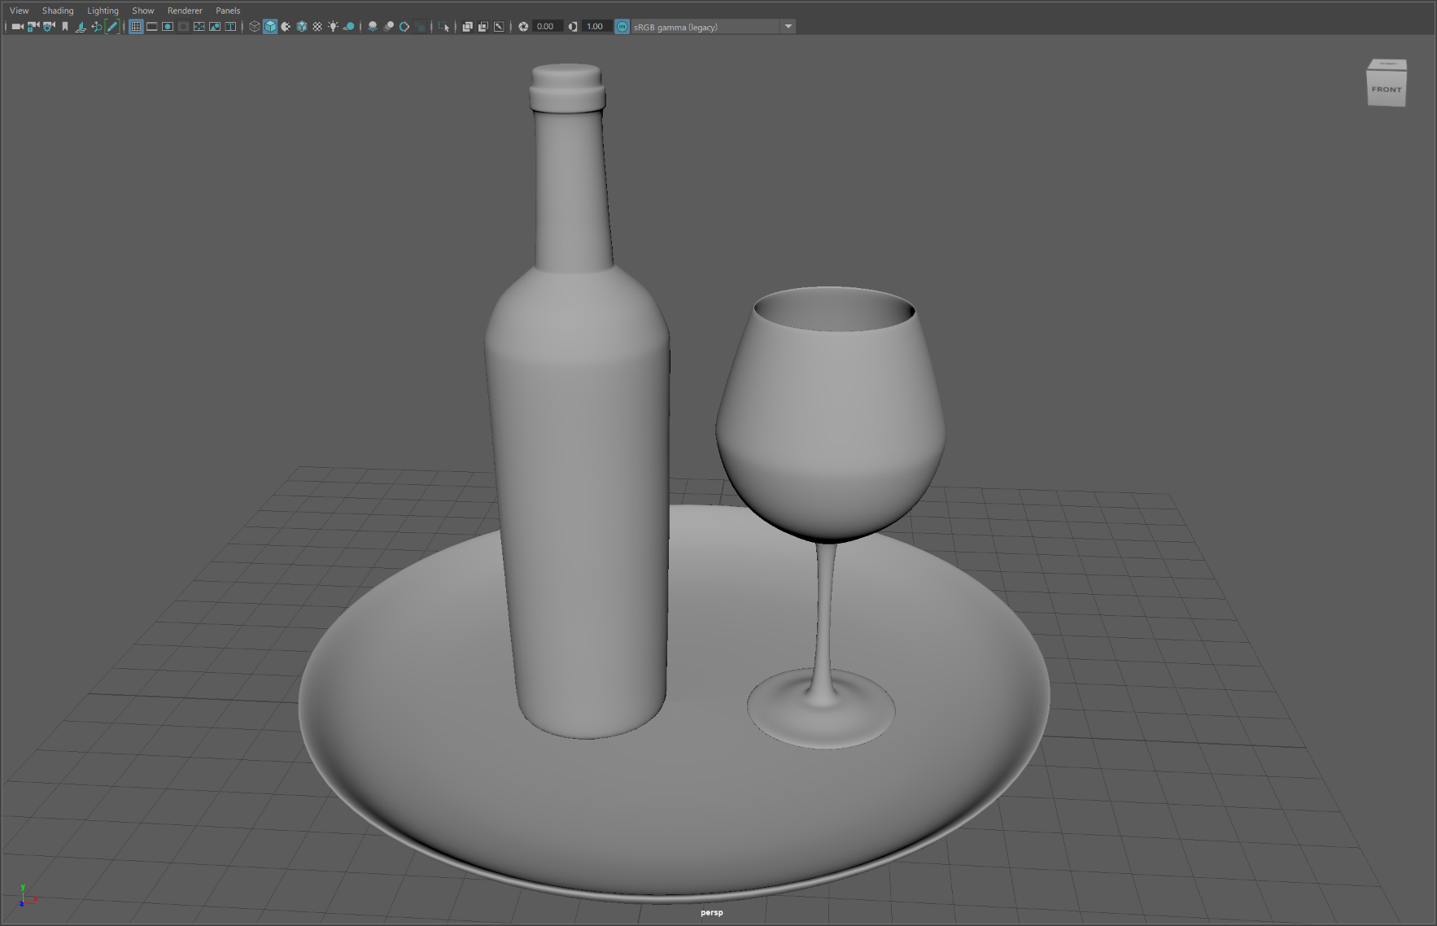The width and height of the screenshot is (1437, 926).
Task: Toggle Multisample Anti-aliasing icon
Action: pyautogui.click(x=404, y=27)
